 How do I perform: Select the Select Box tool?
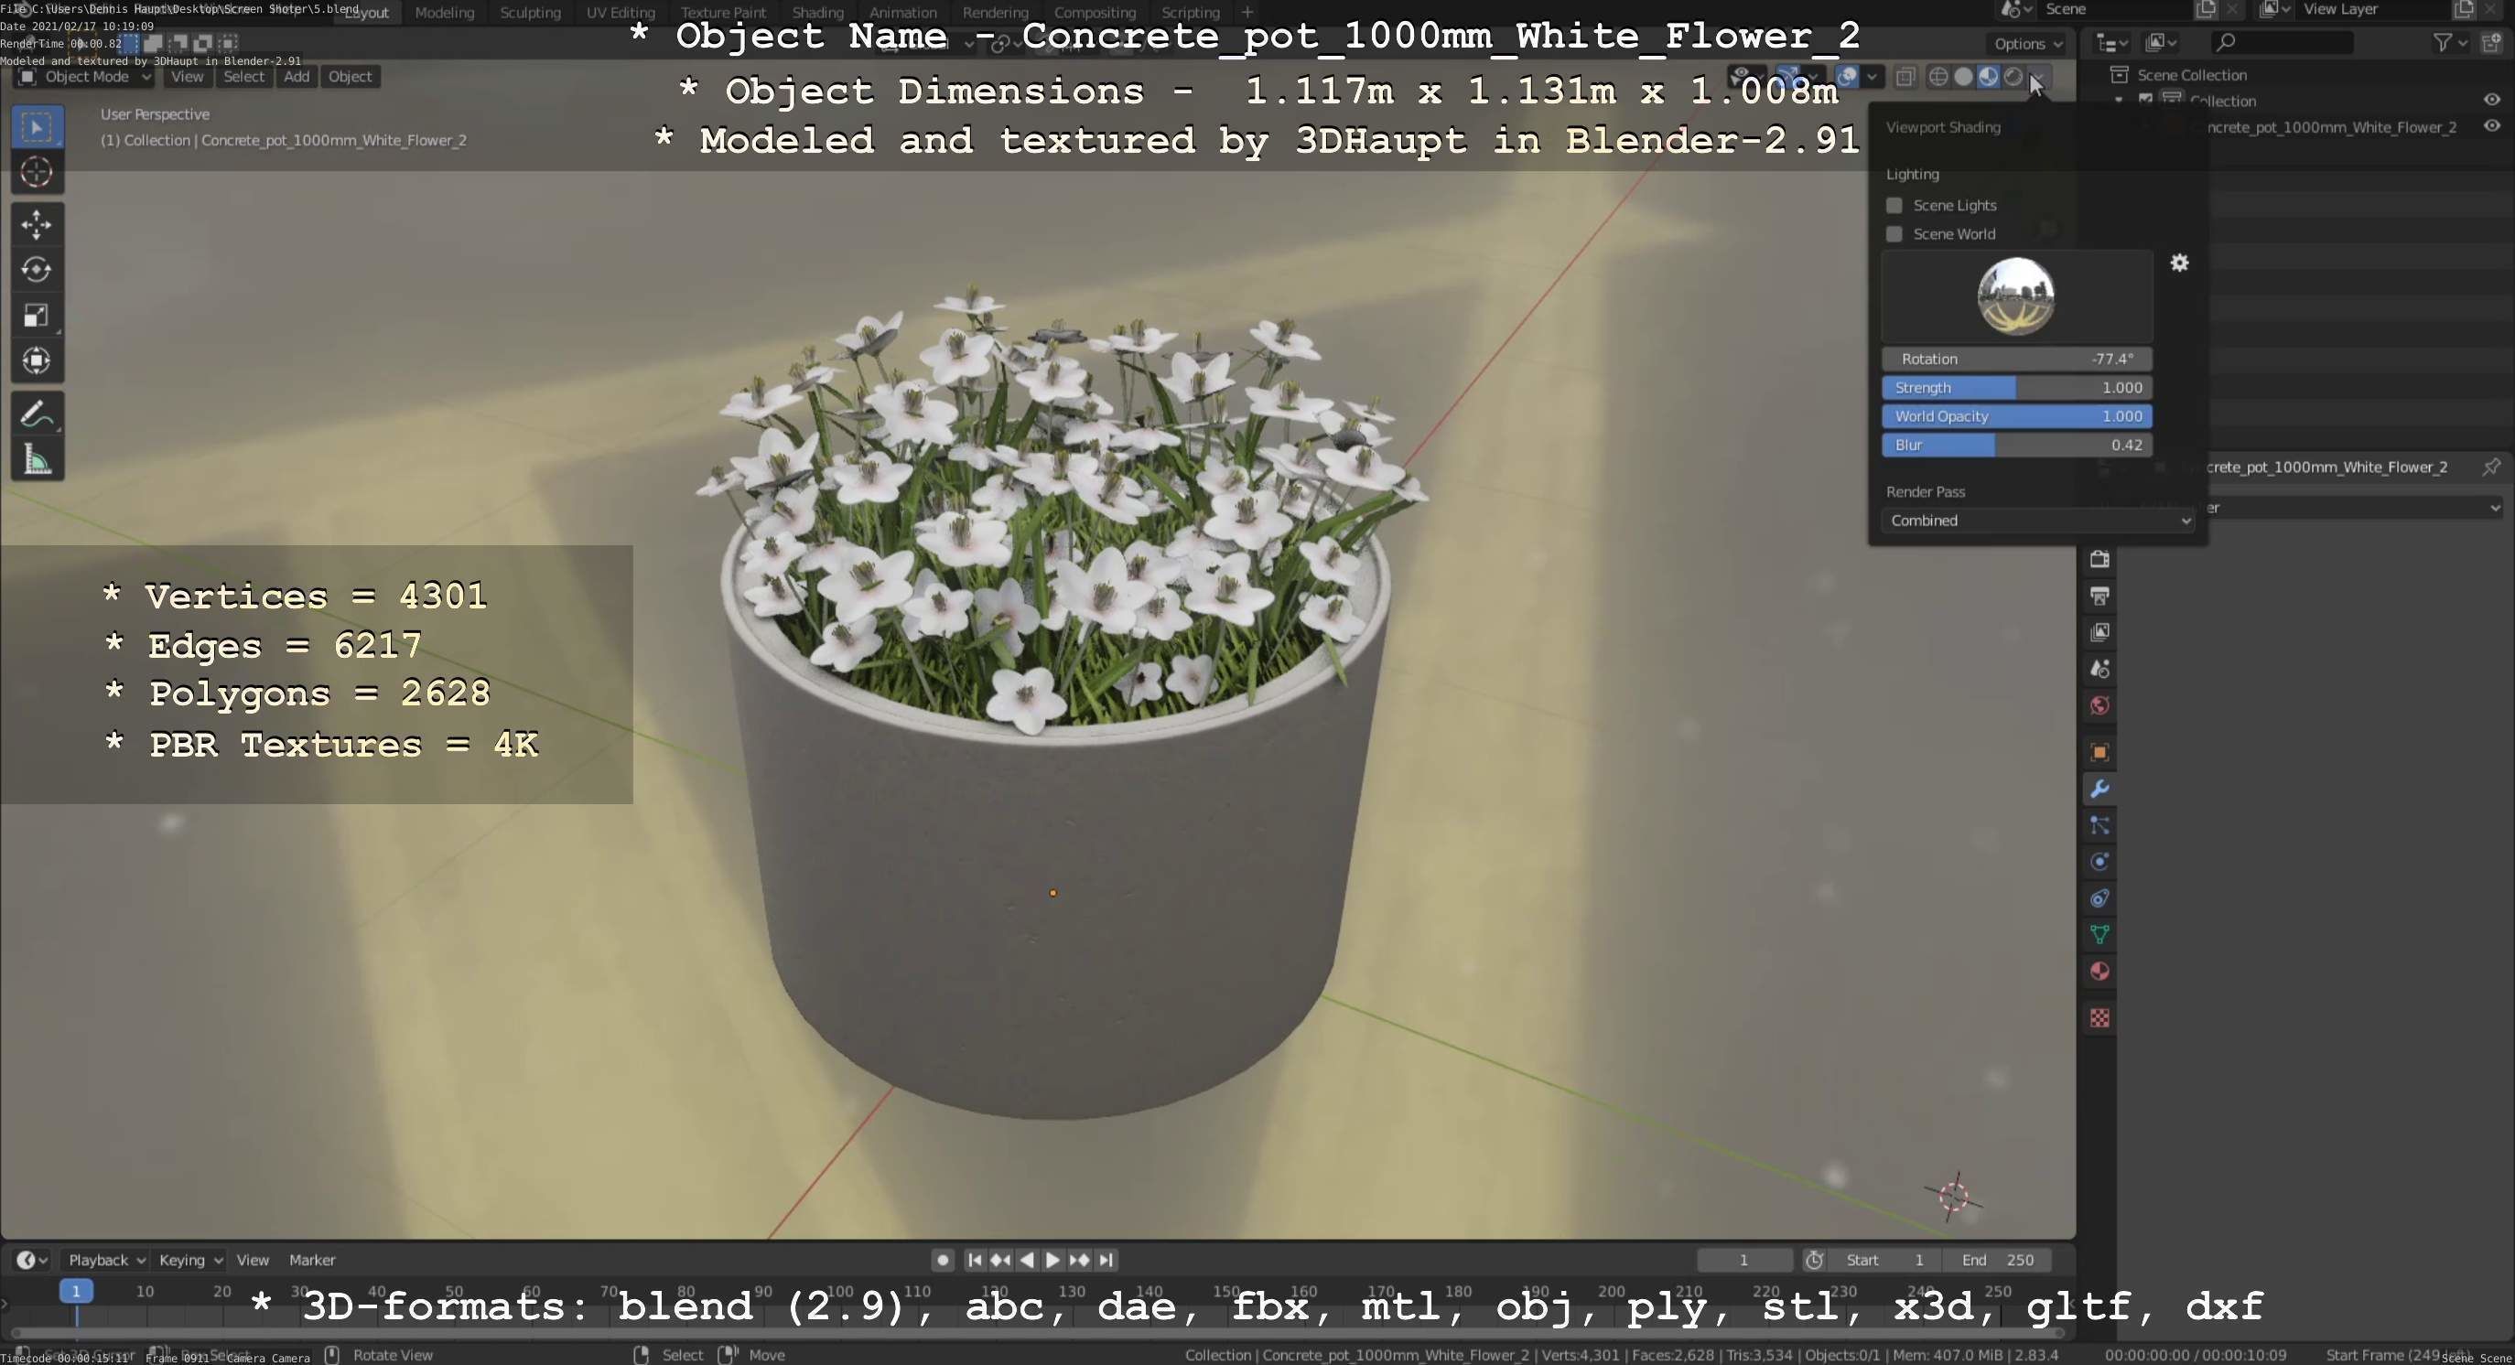tap(38, 127)
